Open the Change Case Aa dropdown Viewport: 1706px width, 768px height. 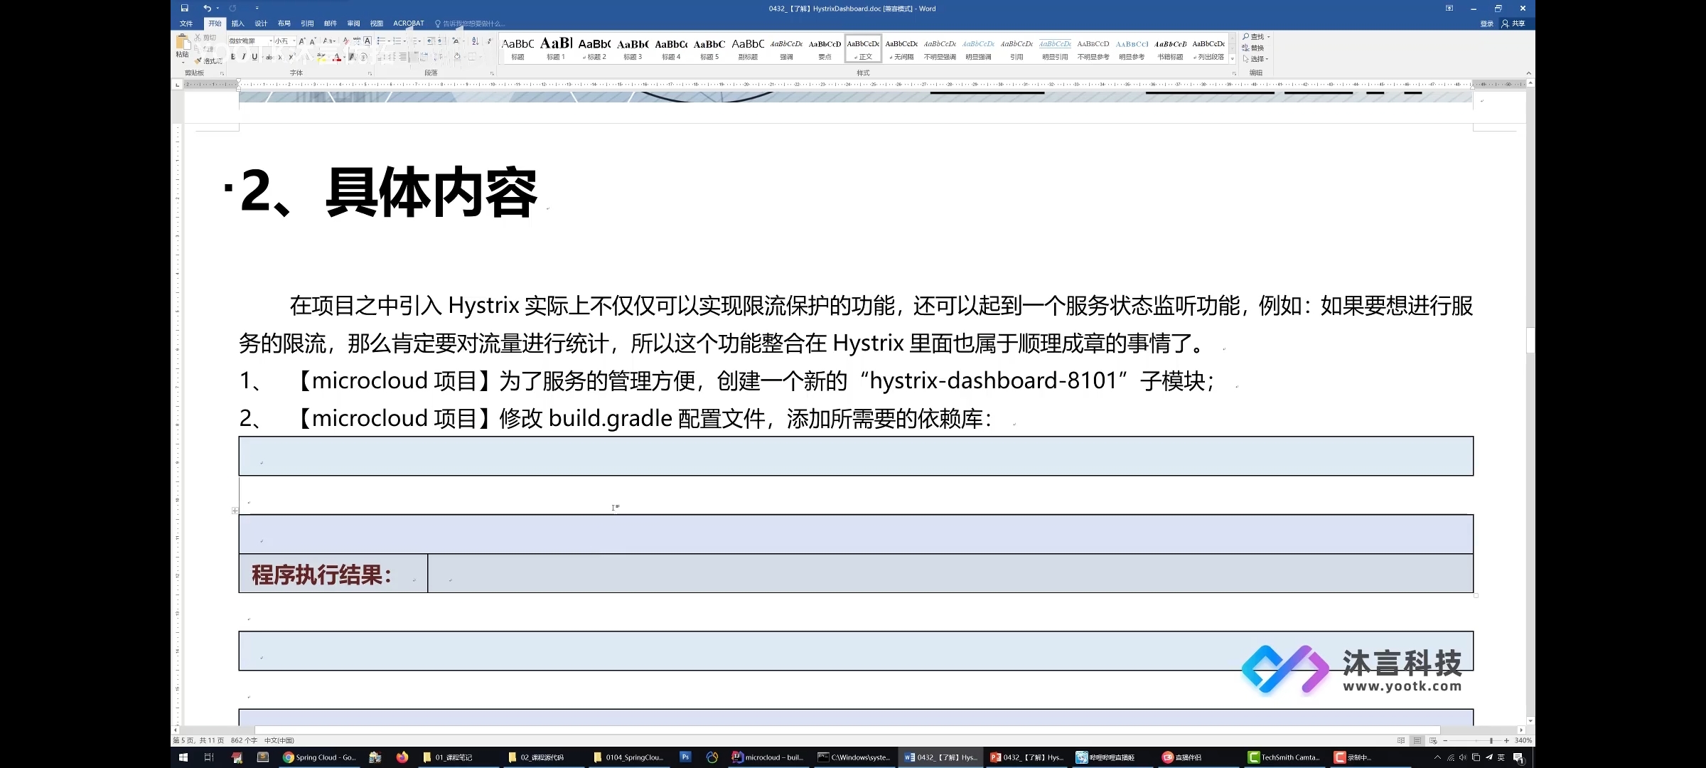pyautogui.click(x=329, y=41)
